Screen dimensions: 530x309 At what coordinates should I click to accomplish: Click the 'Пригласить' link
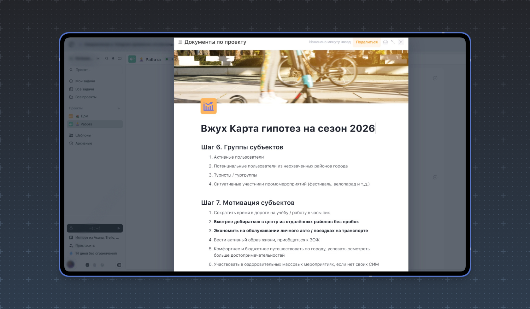pos(85,245)
